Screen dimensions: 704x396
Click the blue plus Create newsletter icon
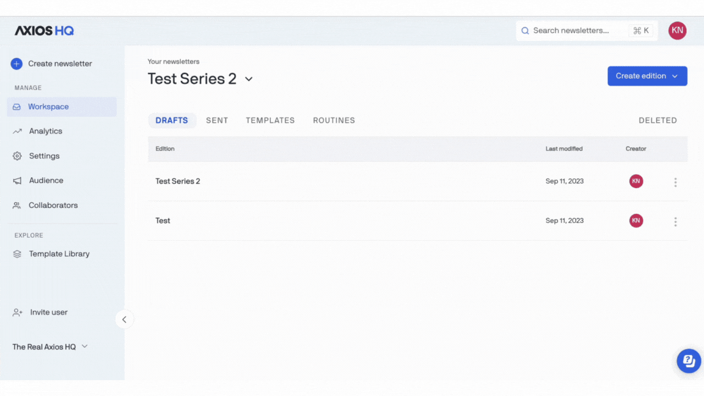pyautogui.click(x=16, y=64)
